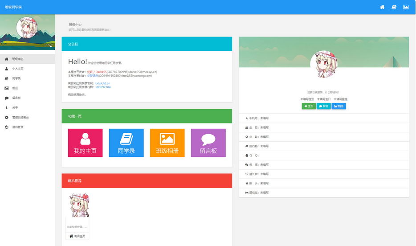Click the 班级中心 page title
This screenshot has width=416, height=246.
tap(75, 25)
